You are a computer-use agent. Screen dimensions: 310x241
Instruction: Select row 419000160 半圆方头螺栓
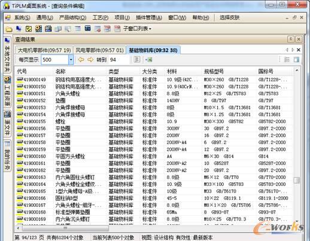tap(154, 157)
